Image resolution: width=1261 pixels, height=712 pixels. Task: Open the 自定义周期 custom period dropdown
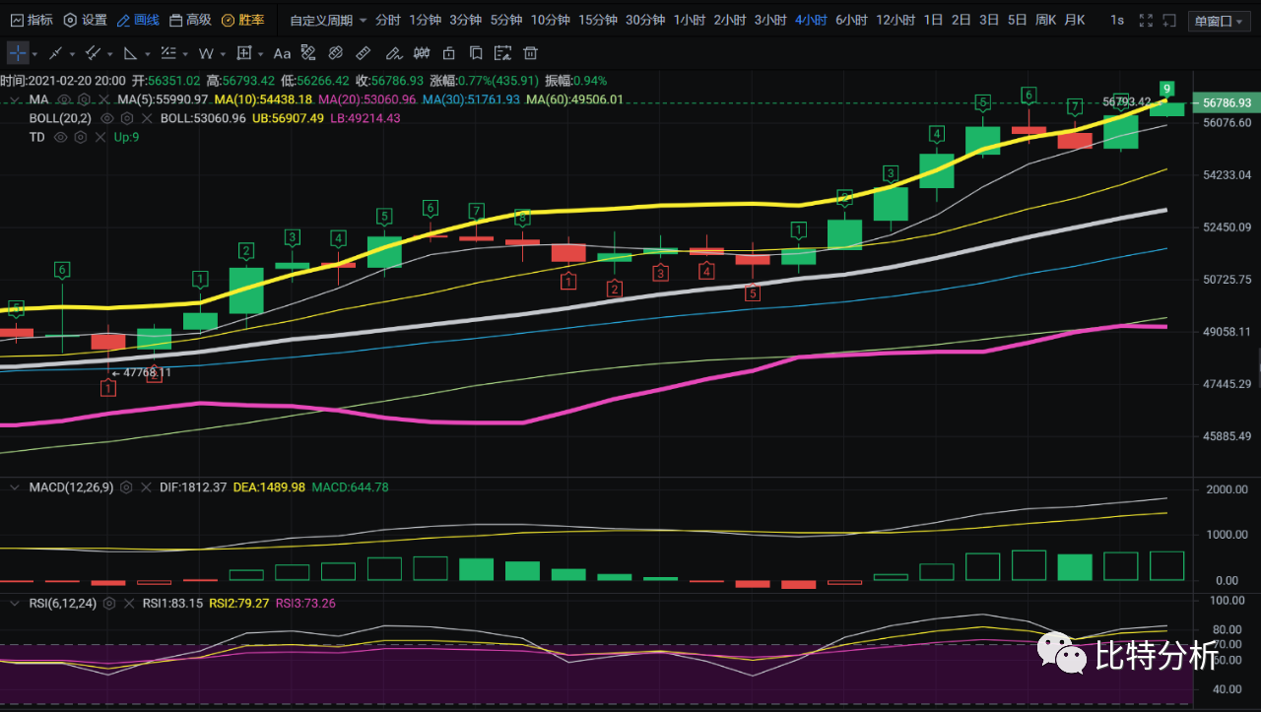coord(328,20)
